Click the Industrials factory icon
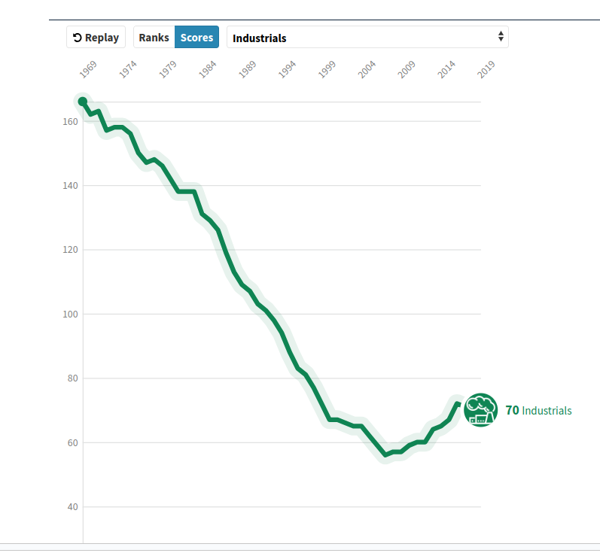The width and height of the screenshot is (600, 553). (480, 411)
